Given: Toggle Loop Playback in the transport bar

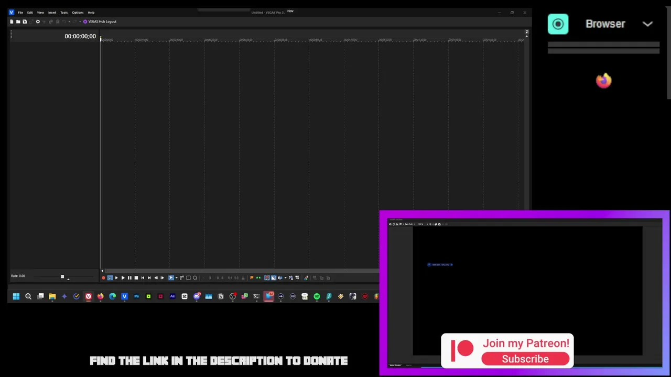Looking at the screenshot, I should (110, 278).
